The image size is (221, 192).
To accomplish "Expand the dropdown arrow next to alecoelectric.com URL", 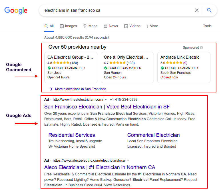I will coord(128,160).
